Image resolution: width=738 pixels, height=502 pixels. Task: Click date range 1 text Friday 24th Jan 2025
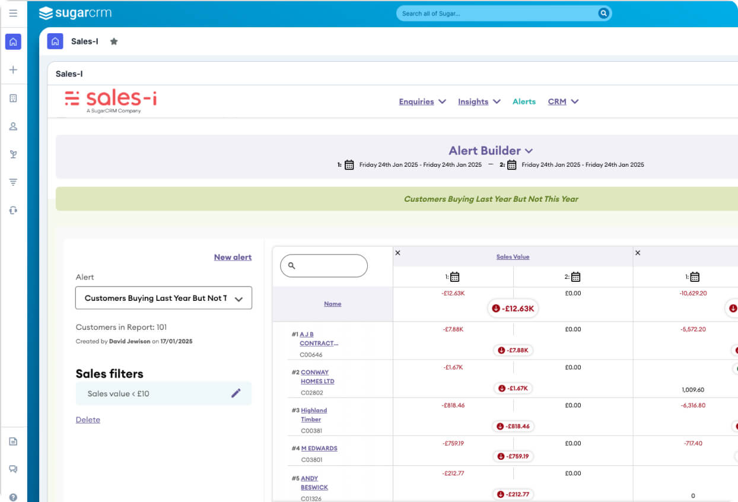pyautogui.click(x=421, y=165)
